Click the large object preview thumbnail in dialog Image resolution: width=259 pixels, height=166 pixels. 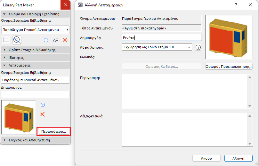coord(229,37)
